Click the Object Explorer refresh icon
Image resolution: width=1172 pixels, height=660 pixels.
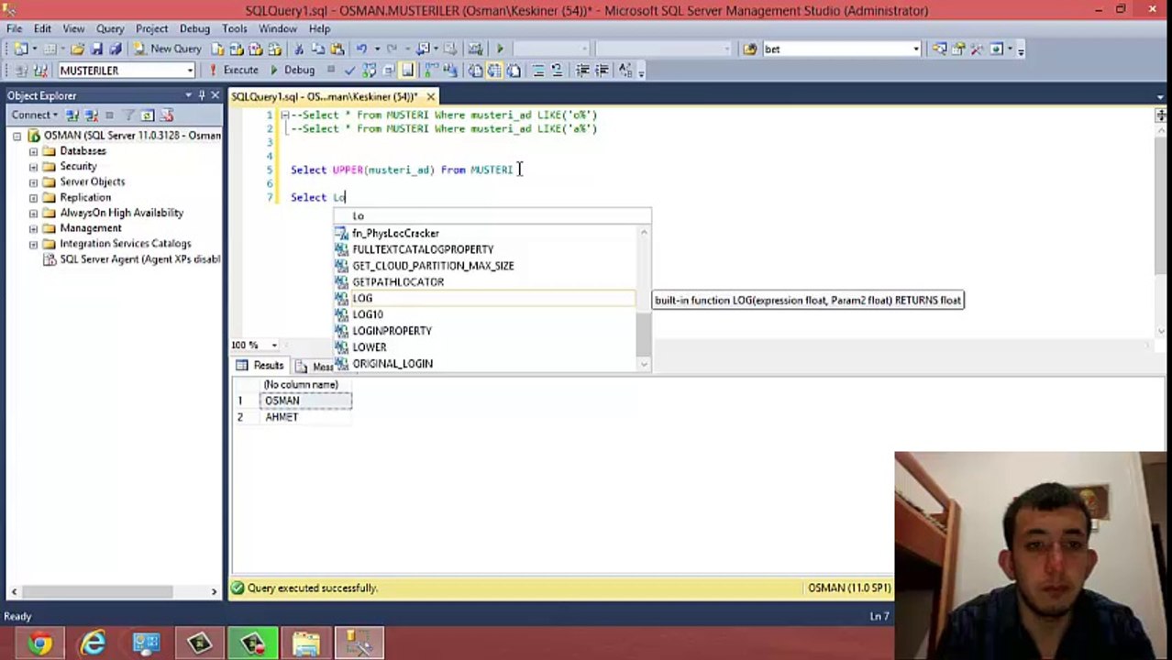(x=147, y=115)
